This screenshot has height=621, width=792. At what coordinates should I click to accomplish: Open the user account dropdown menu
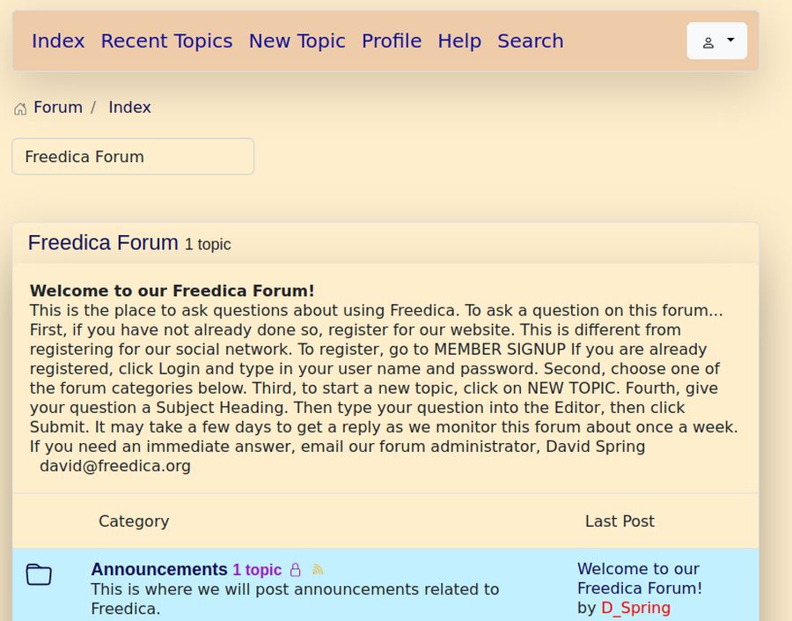click(716, 41)
